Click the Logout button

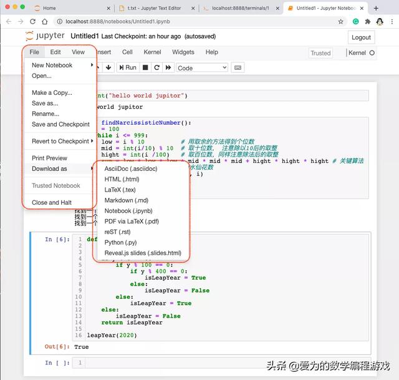361,37
